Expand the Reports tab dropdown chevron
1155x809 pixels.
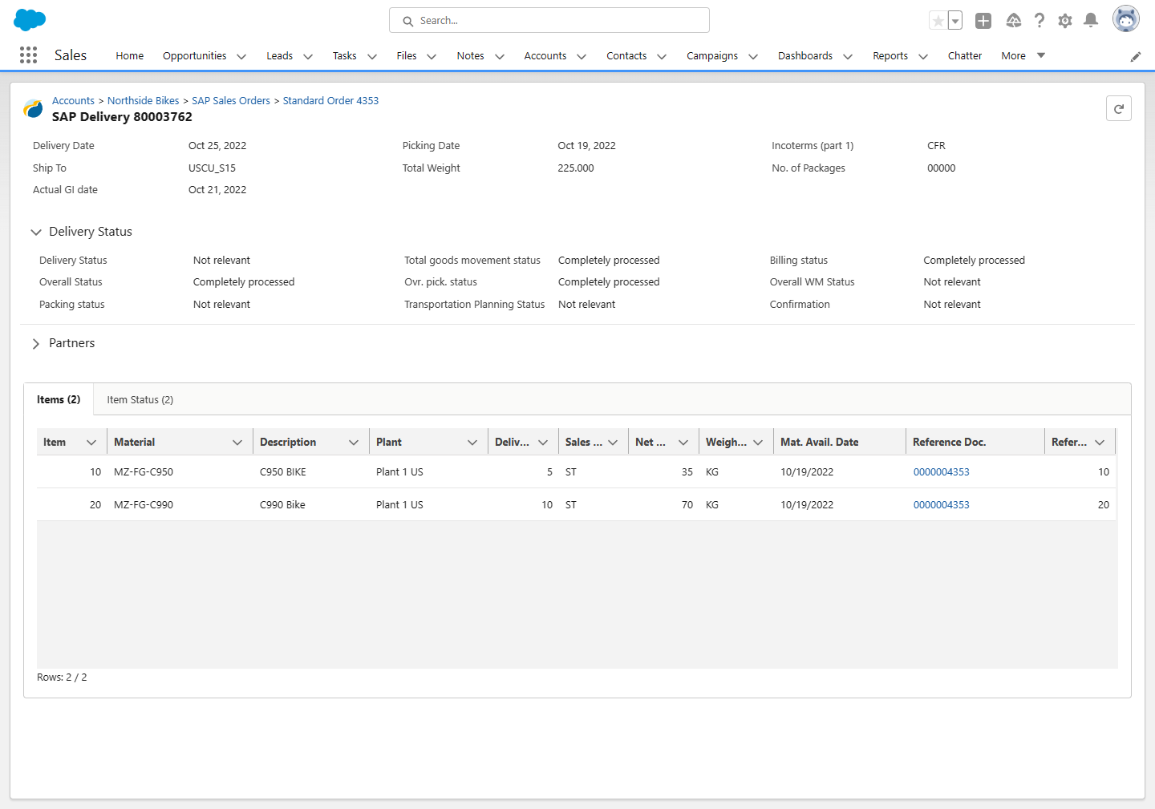tap(923, 56)
